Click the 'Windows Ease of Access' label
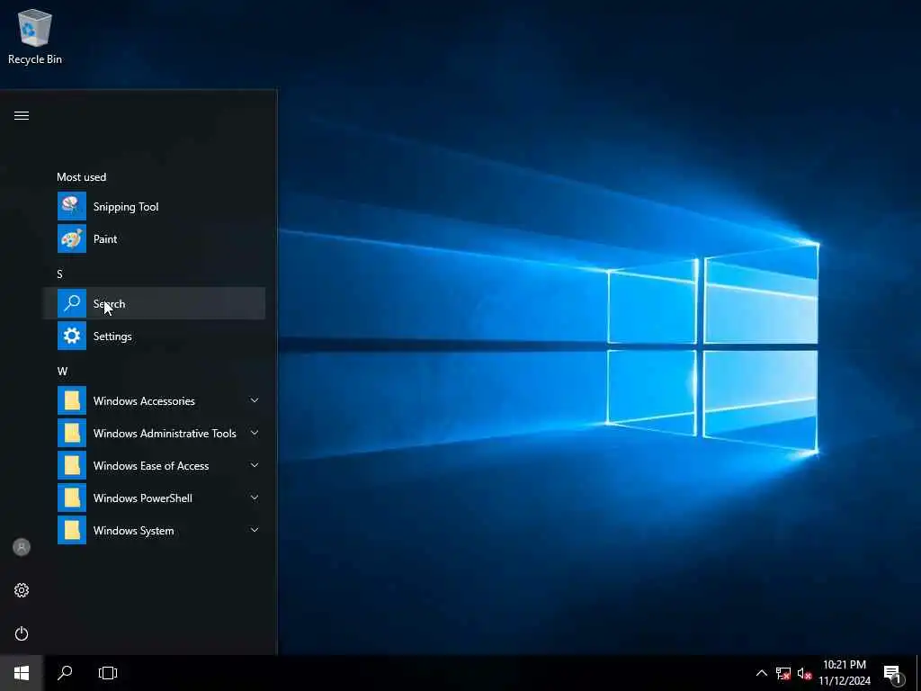 click(x=151, y=465)
